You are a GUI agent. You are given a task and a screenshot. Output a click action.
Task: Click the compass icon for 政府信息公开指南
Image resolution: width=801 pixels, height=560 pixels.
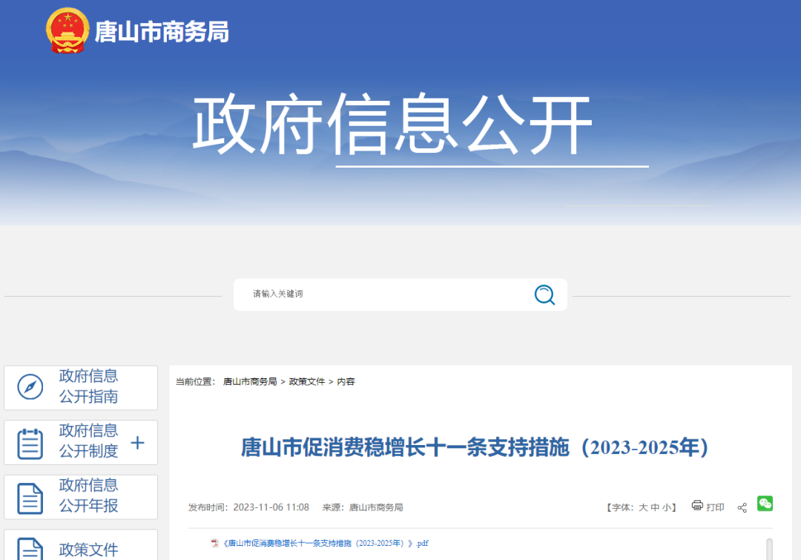tap(30, 387)
